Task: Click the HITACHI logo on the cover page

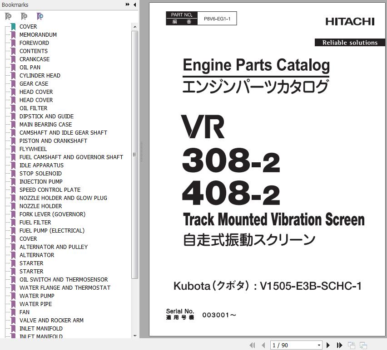Action: click(x=350, y=22)
